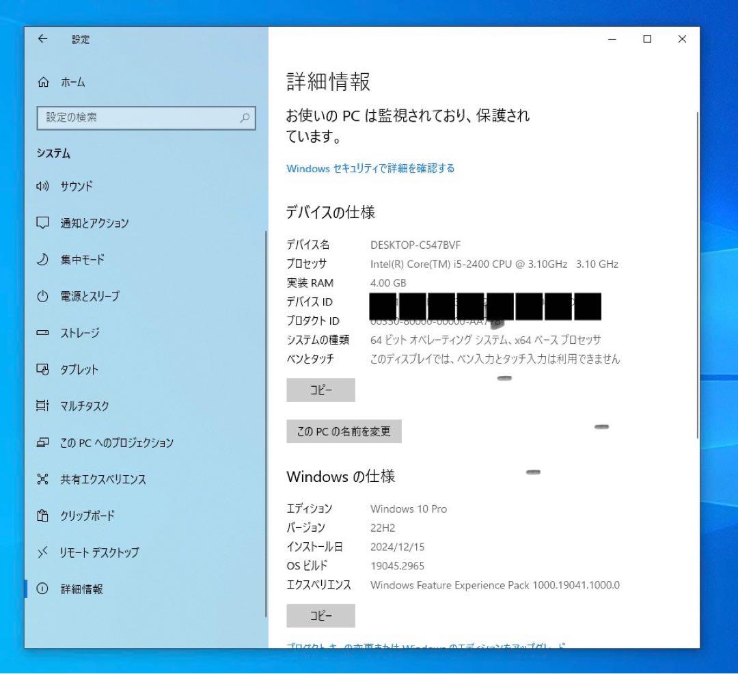Click the main content scrollbar
Viewport: 738px width, 674px height.
click(697, 275)
